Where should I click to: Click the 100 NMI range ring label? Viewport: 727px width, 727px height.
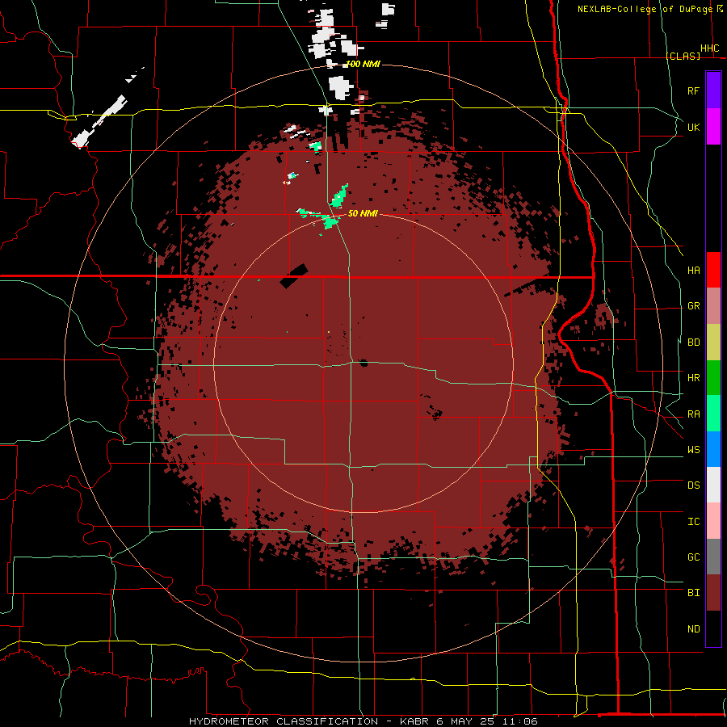click(x=363, y=64)
